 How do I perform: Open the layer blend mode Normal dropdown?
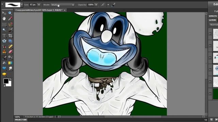point(214,25)
